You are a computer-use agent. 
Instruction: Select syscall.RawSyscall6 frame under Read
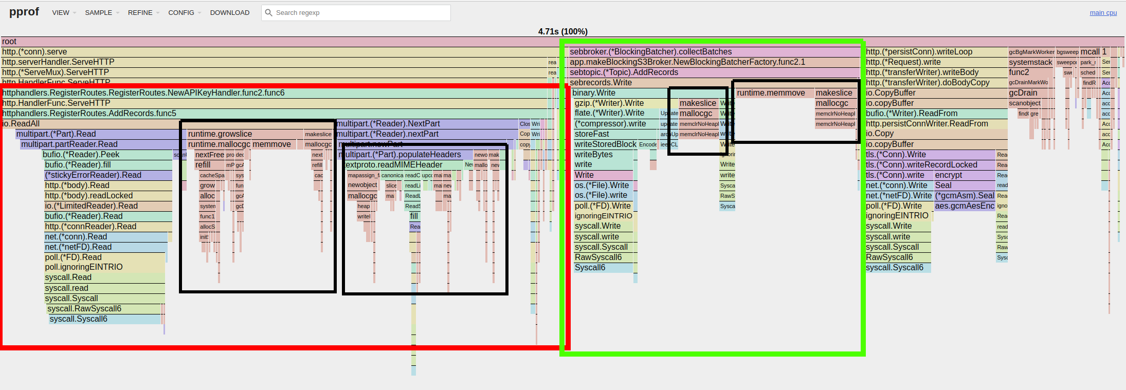104,309
